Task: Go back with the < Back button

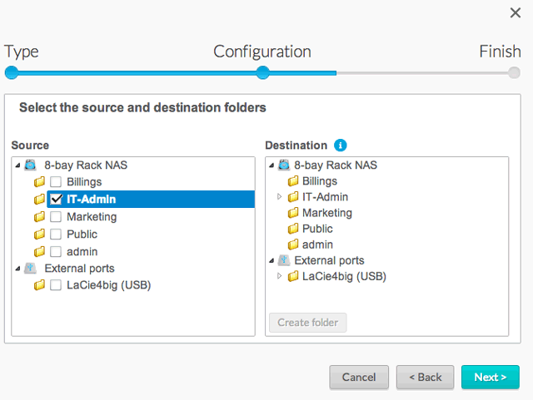Action: tap(425, 377)
